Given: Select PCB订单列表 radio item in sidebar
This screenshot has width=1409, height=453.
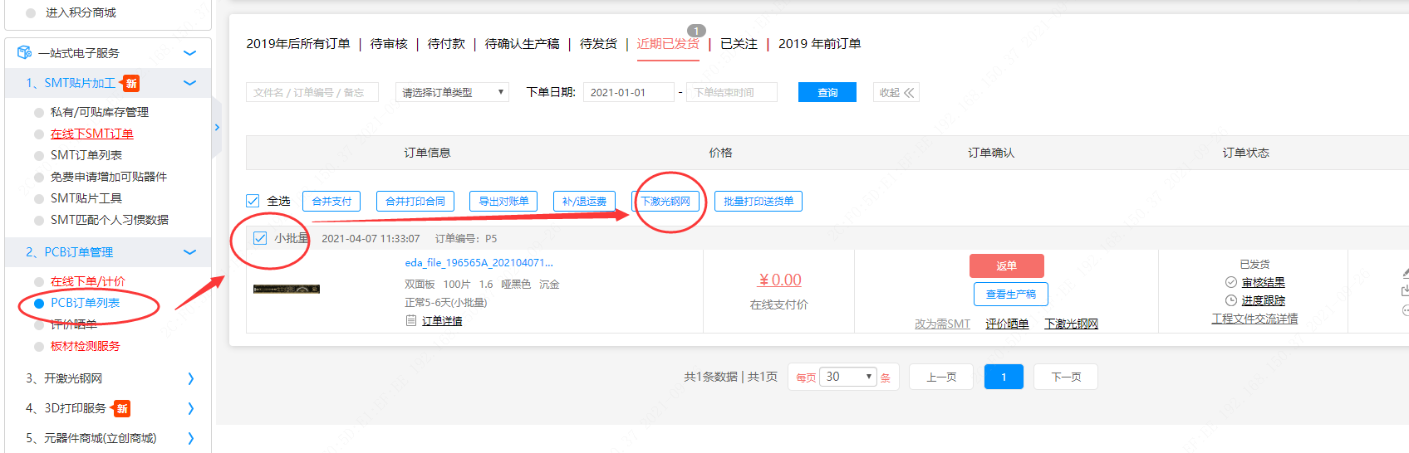Looking at the screenshot, I should click(39, 303).
